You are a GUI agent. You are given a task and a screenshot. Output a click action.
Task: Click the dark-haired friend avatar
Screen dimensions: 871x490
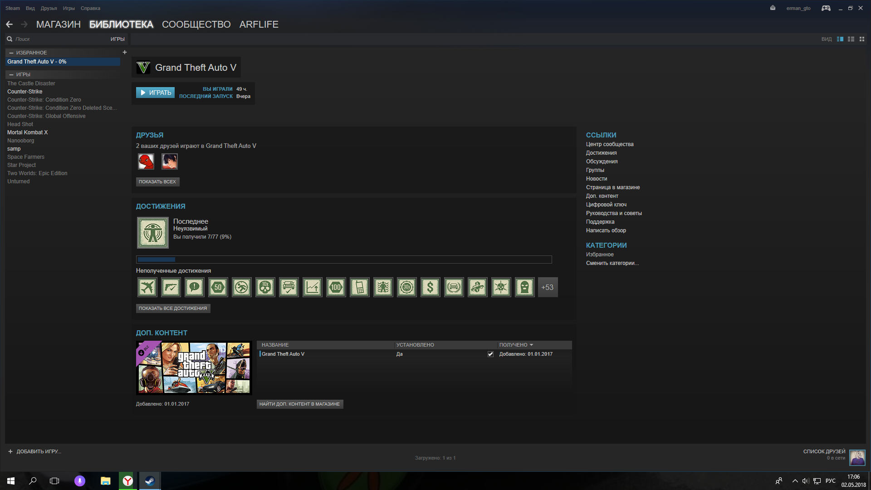point(170,162)
